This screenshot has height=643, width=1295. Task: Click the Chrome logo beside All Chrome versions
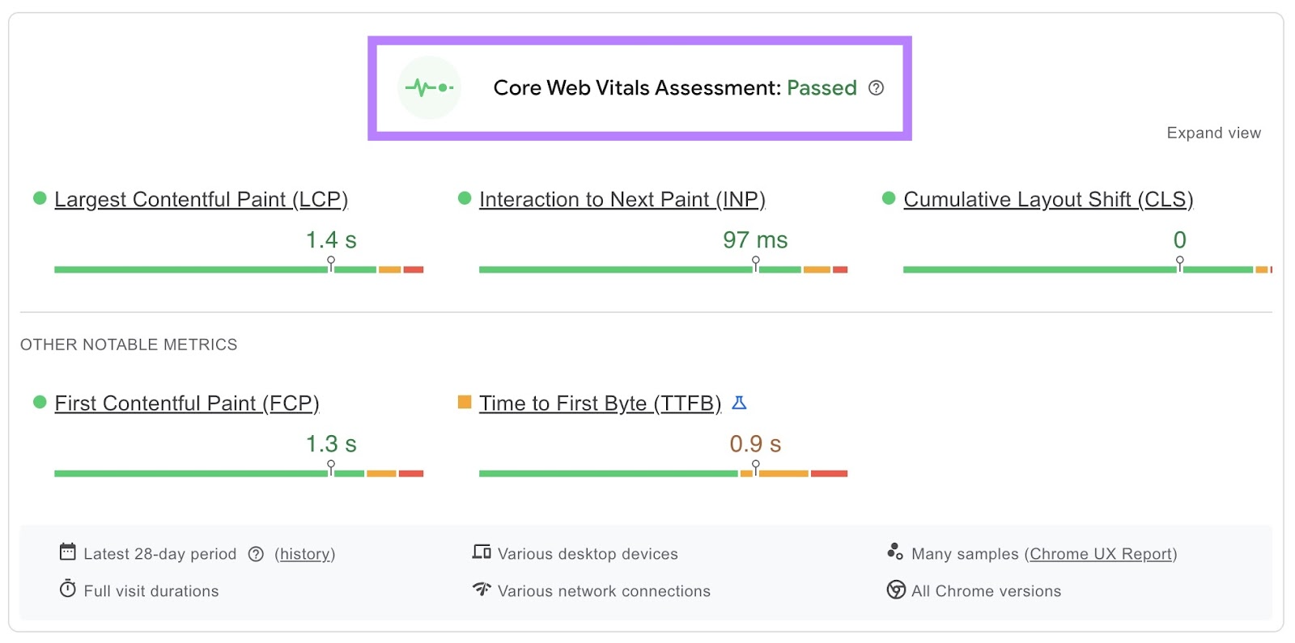pos(895,590)
